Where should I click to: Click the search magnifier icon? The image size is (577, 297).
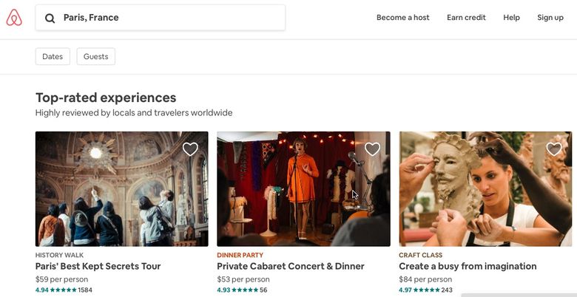(50, 18)
